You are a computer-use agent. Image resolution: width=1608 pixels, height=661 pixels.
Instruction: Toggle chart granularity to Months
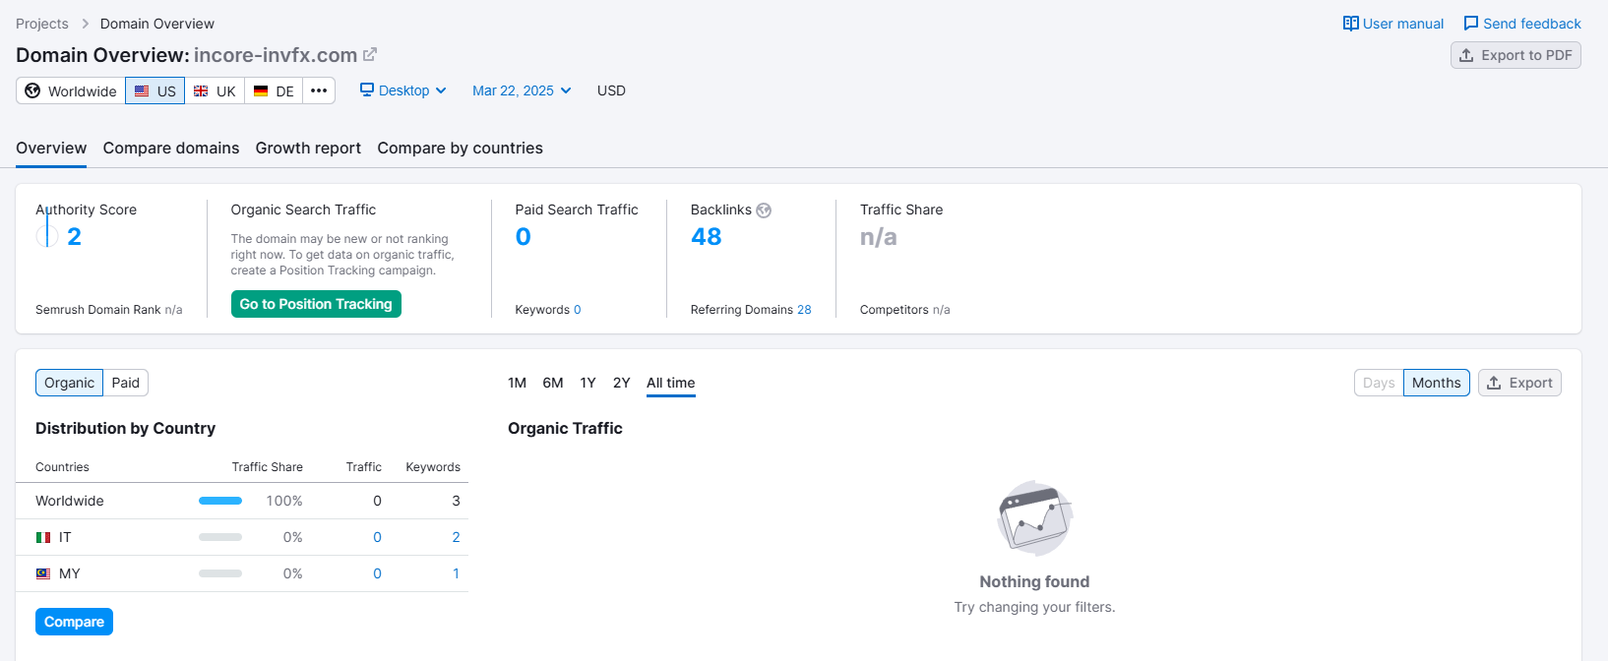click(1437, 383)
